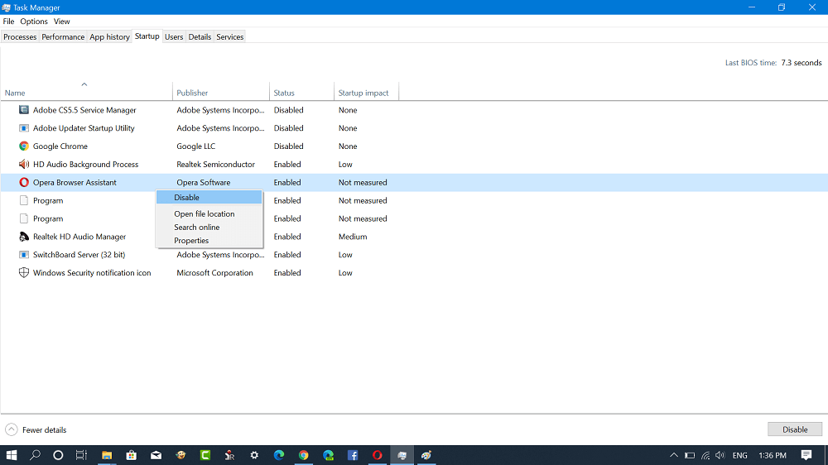The width and height of the screenshot is (828, 465).
Task: Open the Options menu
Action: 34,22
